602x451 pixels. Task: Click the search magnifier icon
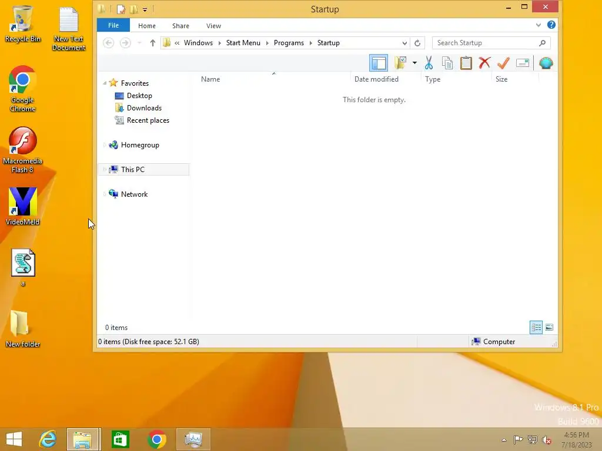tap(542, 43)
